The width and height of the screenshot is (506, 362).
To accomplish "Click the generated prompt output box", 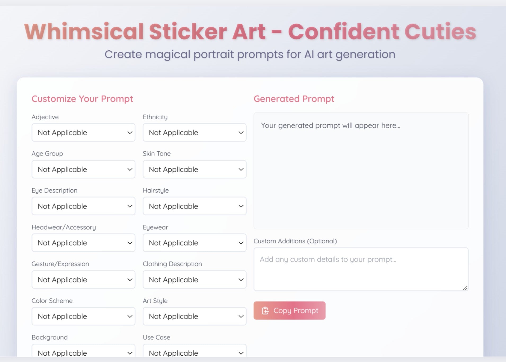I will 361,171.
